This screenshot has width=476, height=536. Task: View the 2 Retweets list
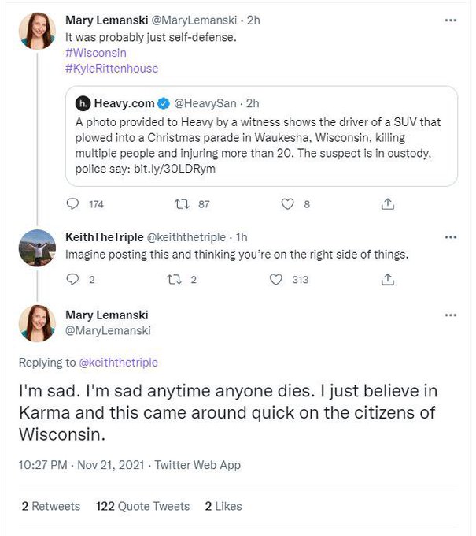tap(50, 506)
